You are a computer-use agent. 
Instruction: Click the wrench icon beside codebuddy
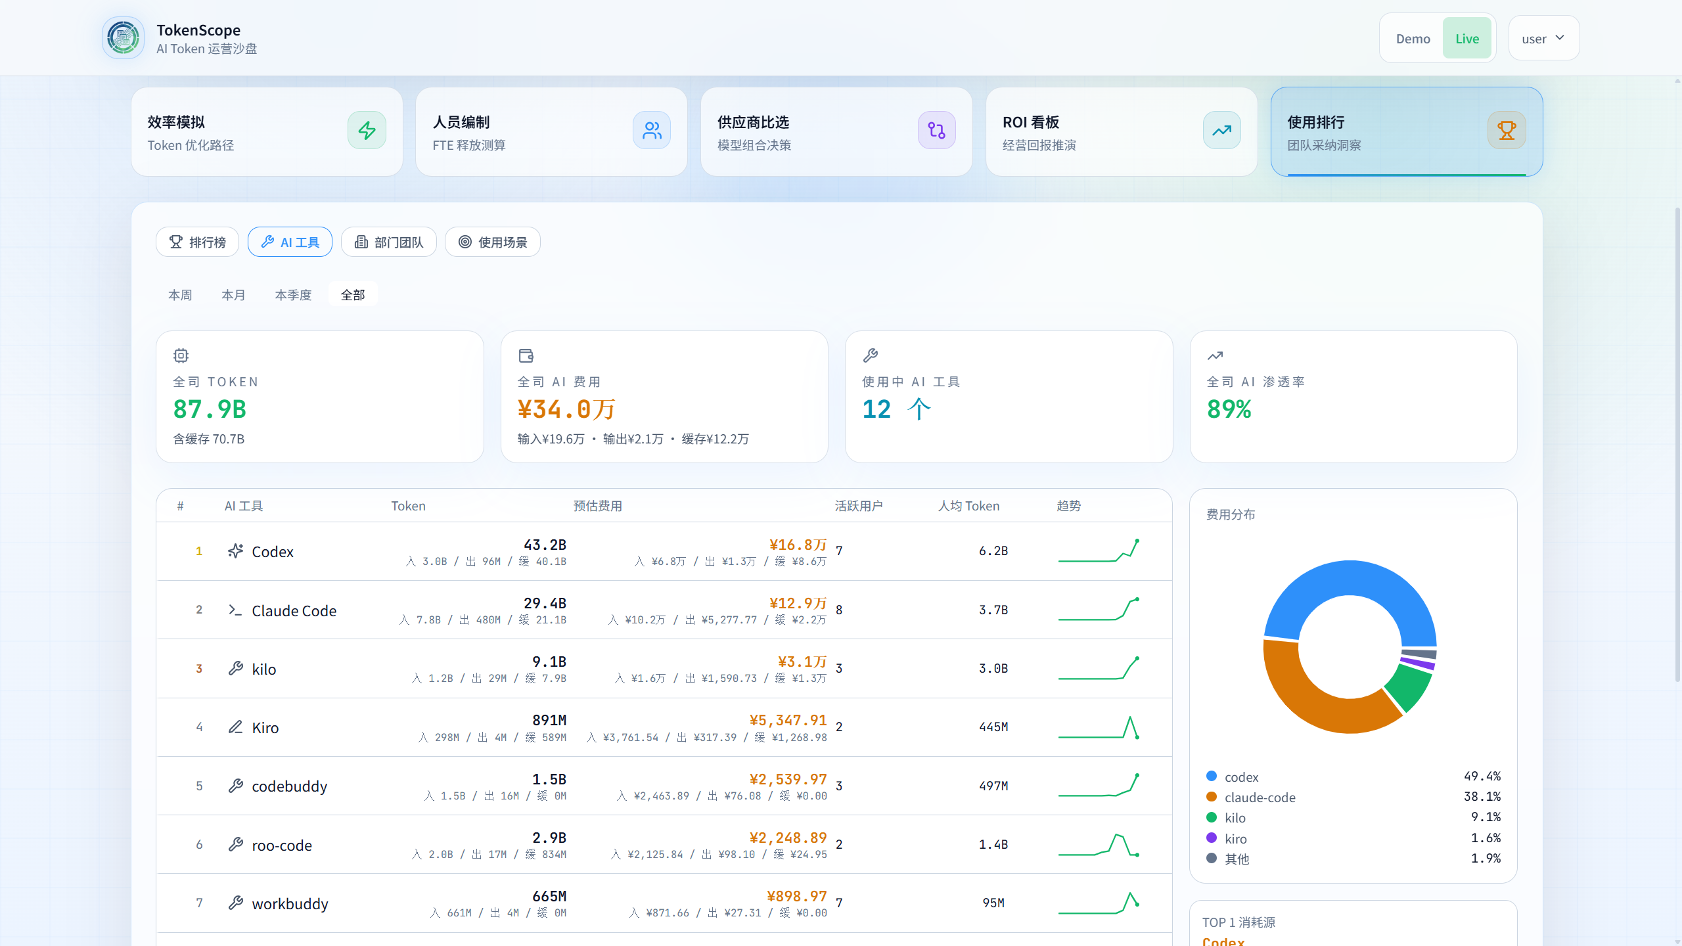(236, 786)
